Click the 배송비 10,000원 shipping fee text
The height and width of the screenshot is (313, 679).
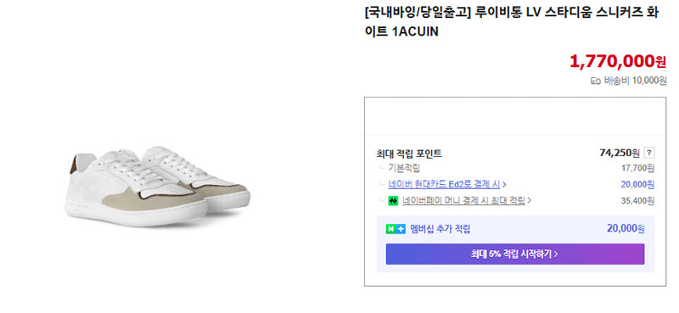tap(635, 81)
